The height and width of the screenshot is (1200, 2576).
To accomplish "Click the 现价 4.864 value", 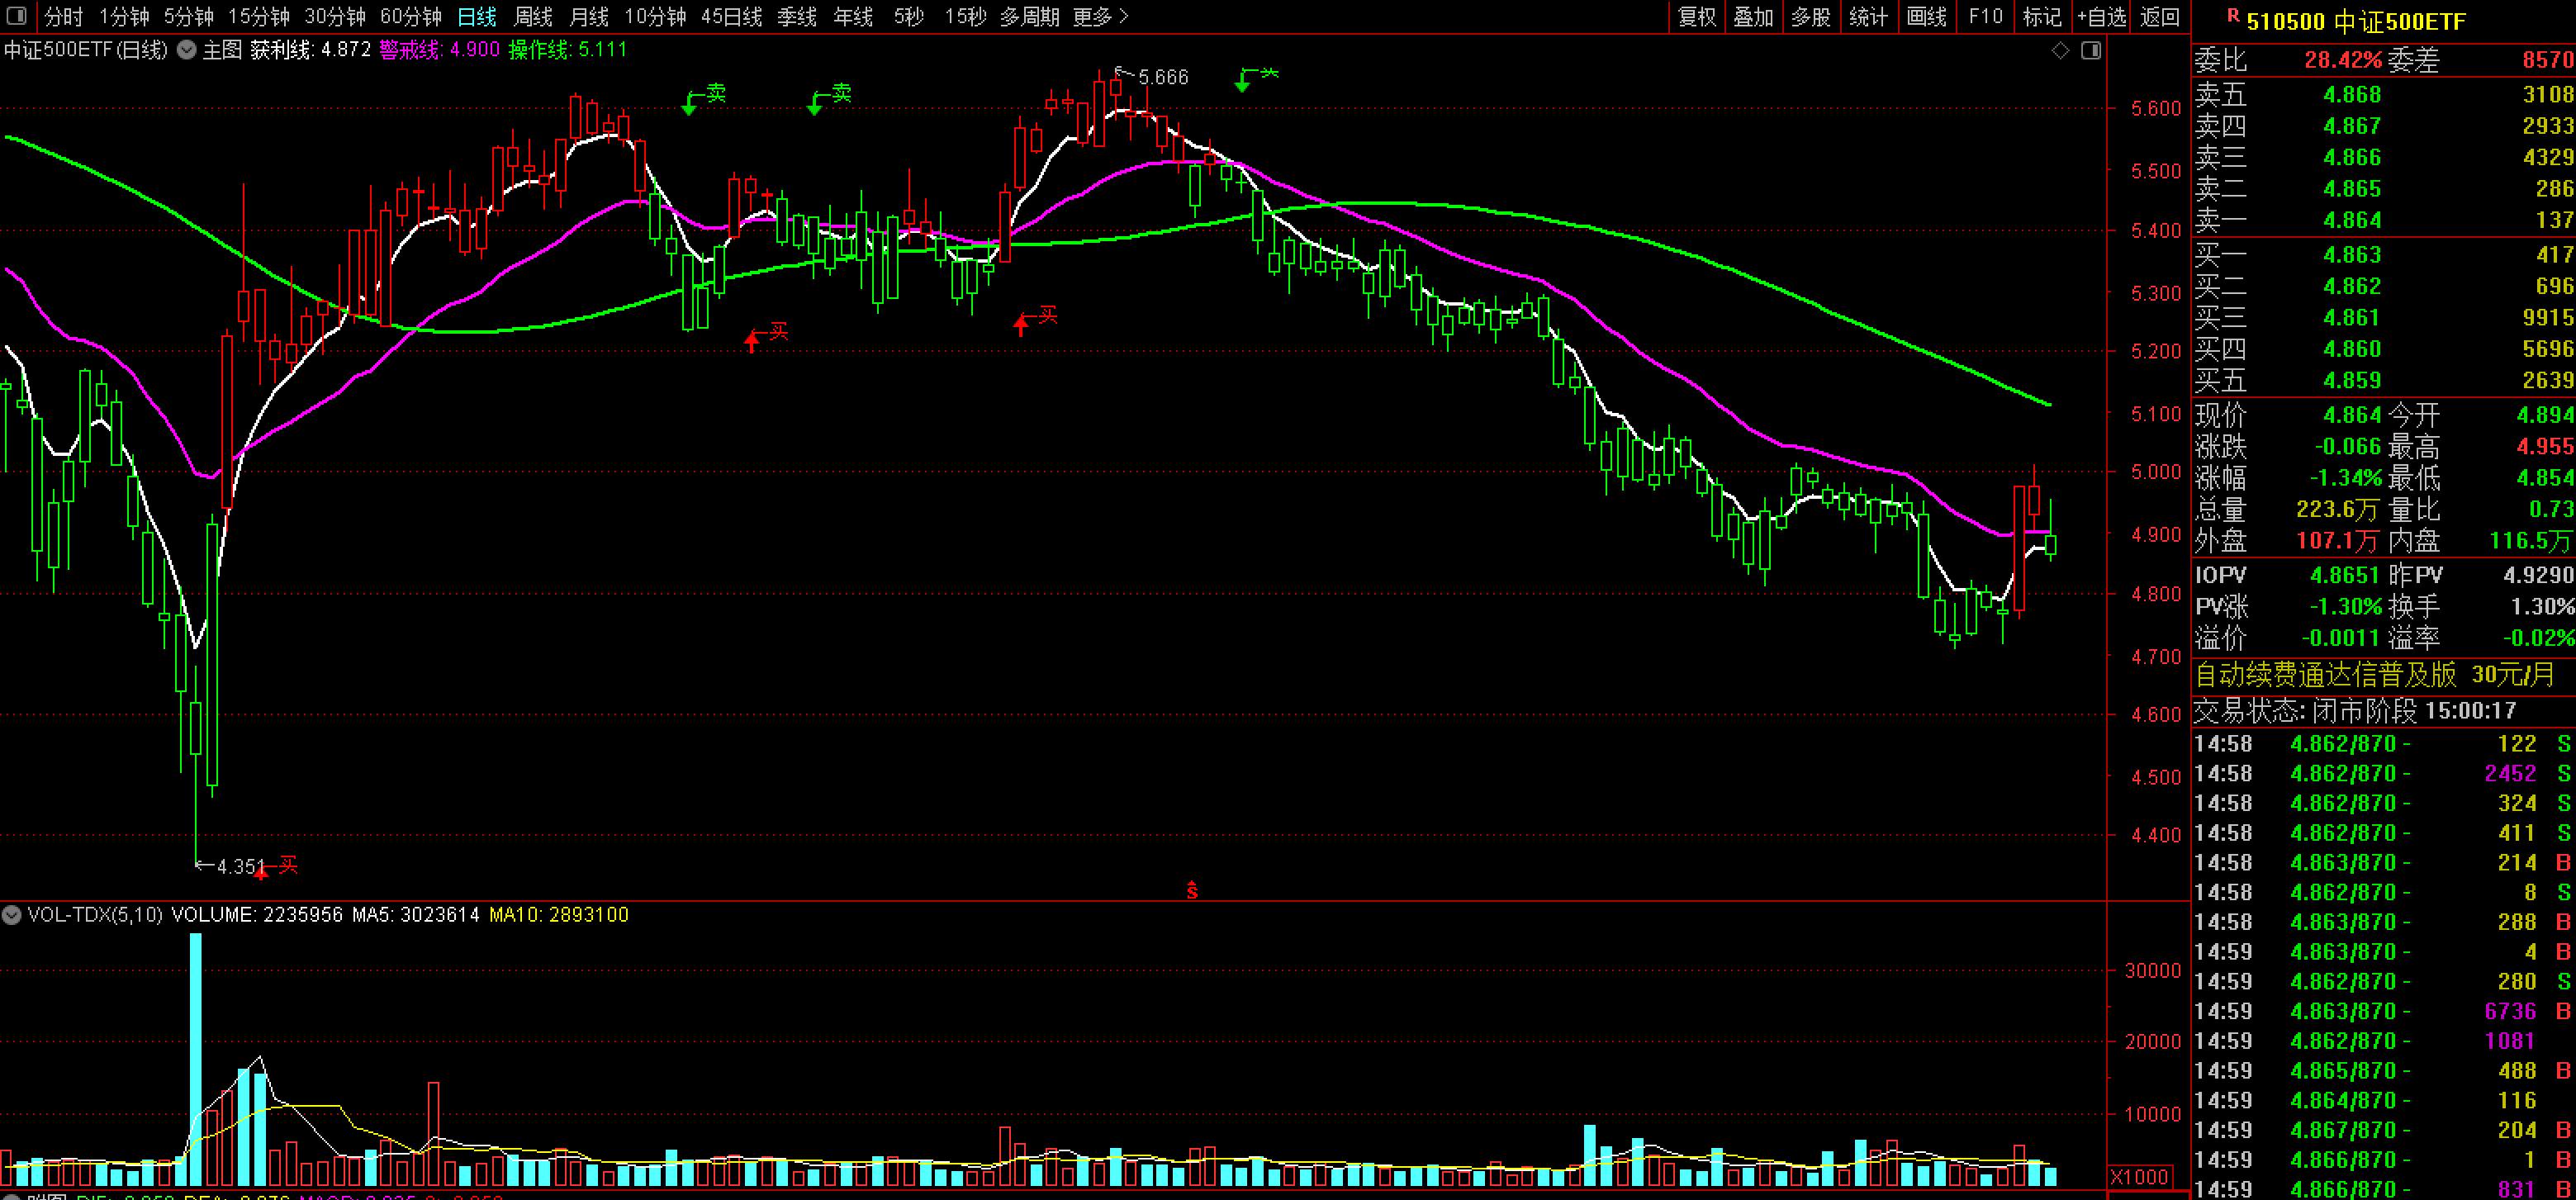I will tap(2352, 415).
